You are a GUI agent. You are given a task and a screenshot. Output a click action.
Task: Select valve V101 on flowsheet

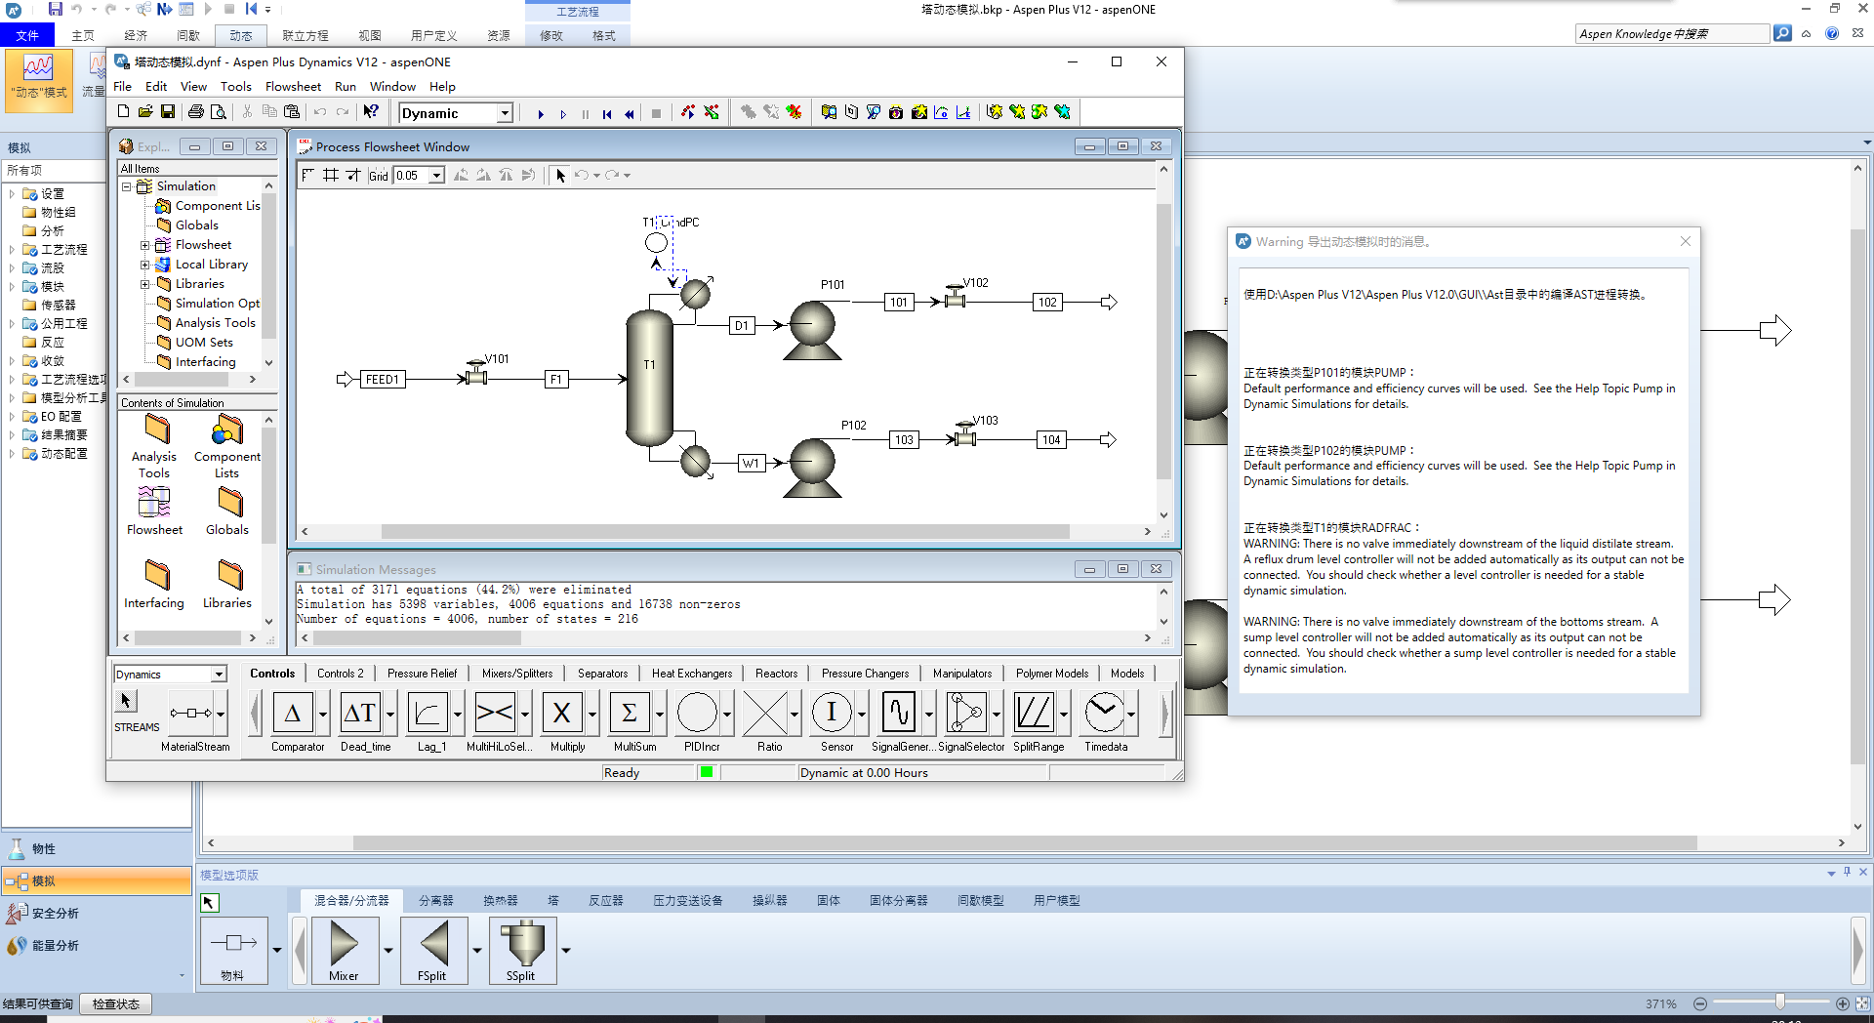pyautogui.click(x=475, y=375)
